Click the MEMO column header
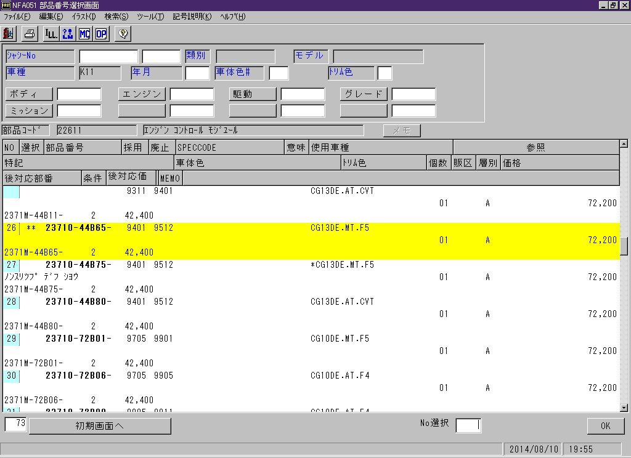Image resolution: width=631 pixels, height=458 pixels. (170, 178)
